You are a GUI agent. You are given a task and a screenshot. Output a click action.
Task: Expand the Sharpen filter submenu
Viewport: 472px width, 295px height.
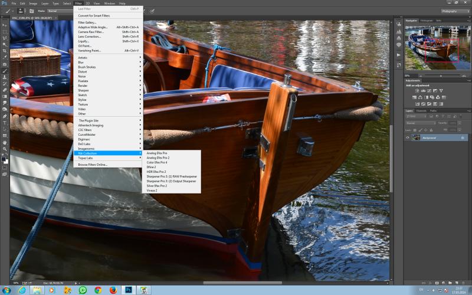click(x=109, y=90)
